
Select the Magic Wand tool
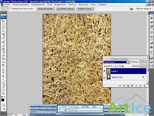pos(3,31)
